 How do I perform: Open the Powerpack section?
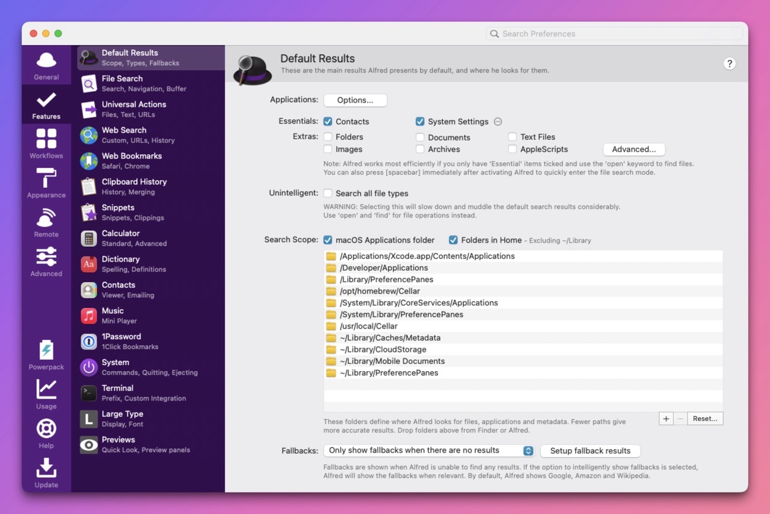[x=46, y=355]
